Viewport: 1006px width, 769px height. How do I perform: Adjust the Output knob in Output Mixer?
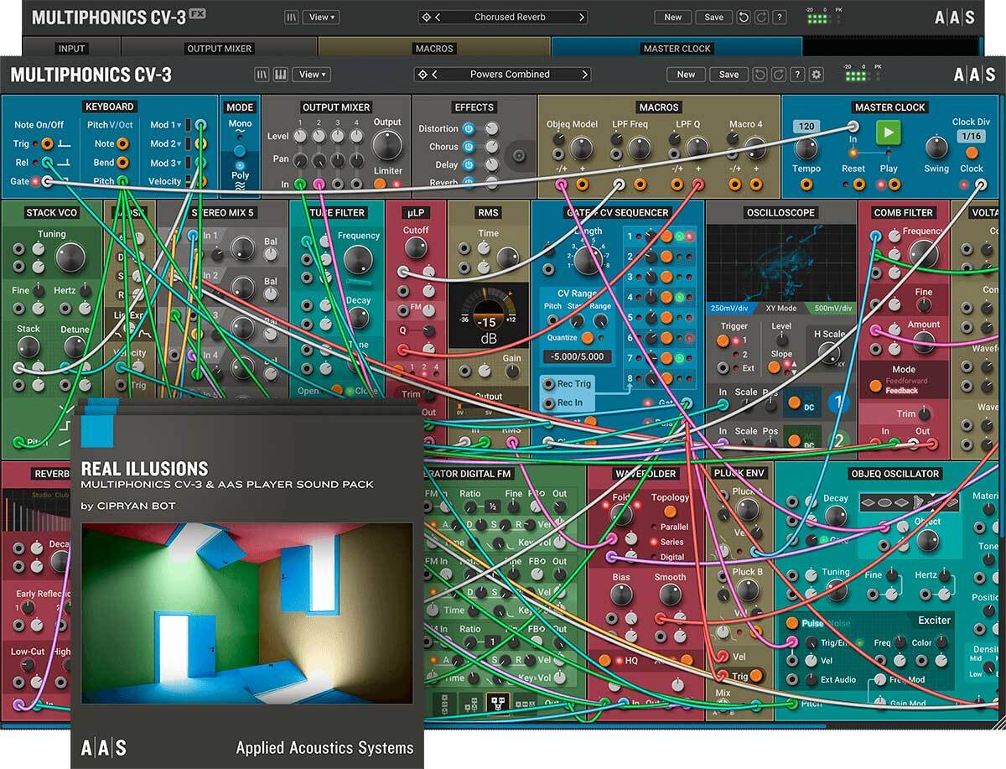[x=386, y=147]
